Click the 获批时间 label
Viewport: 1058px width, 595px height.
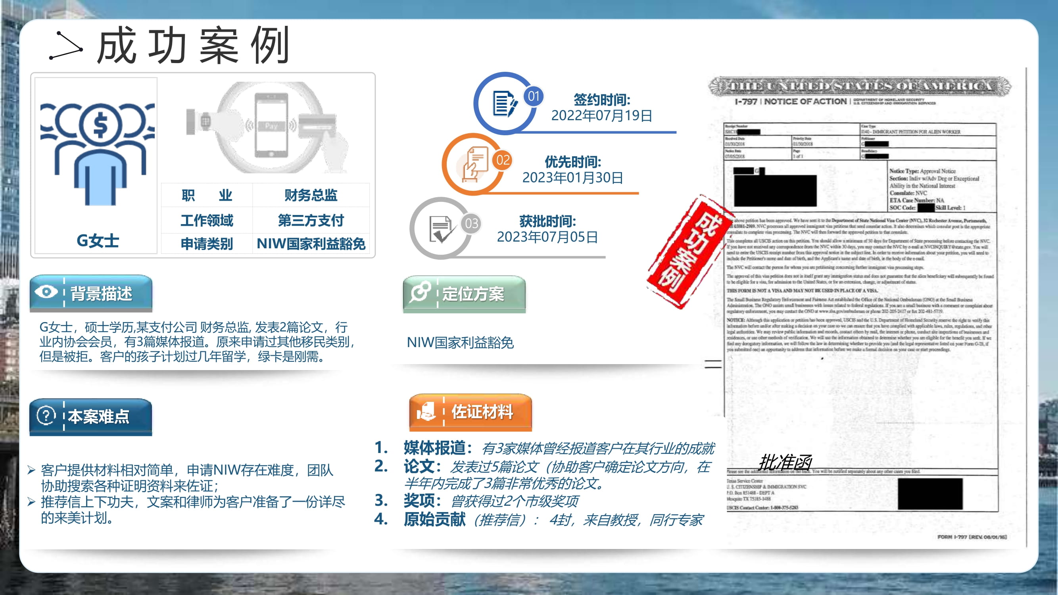click(547, 221)
